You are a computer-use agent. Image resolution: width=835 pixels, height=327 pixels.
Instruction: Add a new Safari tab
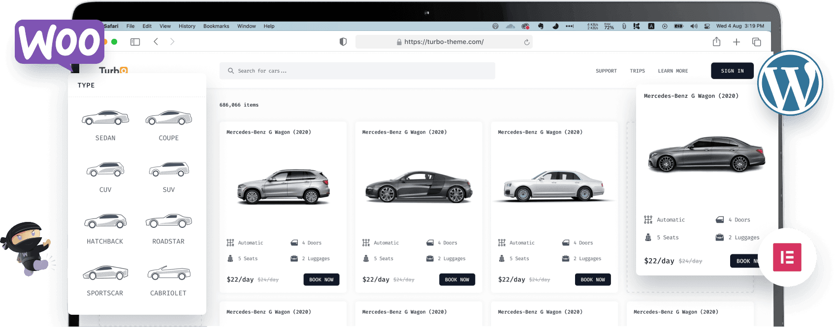(x=737, y=42)
